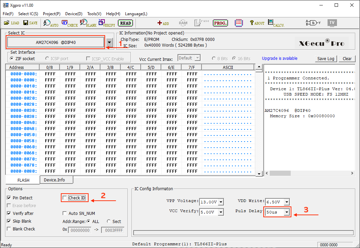Open the Language(L) menu

pyautogui.click(x=136, y=14)
